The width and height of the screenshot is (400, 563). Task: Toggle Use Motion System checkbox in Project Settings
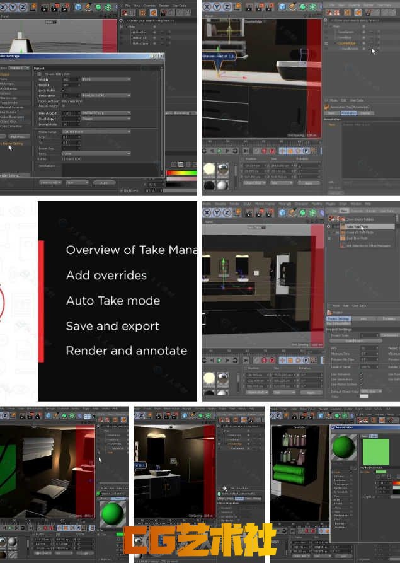361,384
